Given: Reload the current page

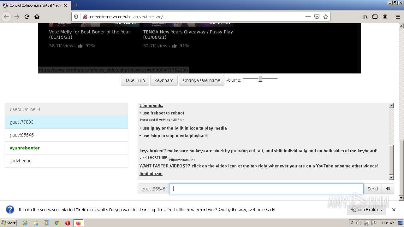Looking at the screenshot, I should click(27, 17).
